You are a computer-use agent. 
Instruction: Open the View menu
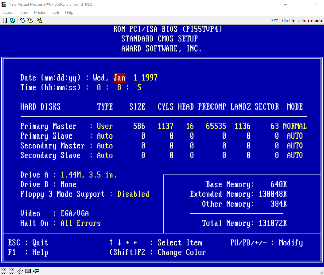(x=24, y=12)
